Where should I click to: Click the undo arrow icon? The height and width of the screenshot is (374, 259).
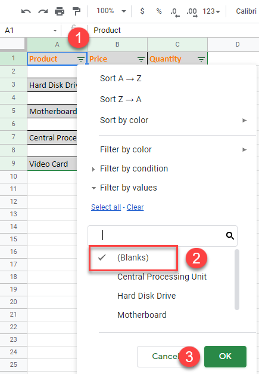pos(26,11)
